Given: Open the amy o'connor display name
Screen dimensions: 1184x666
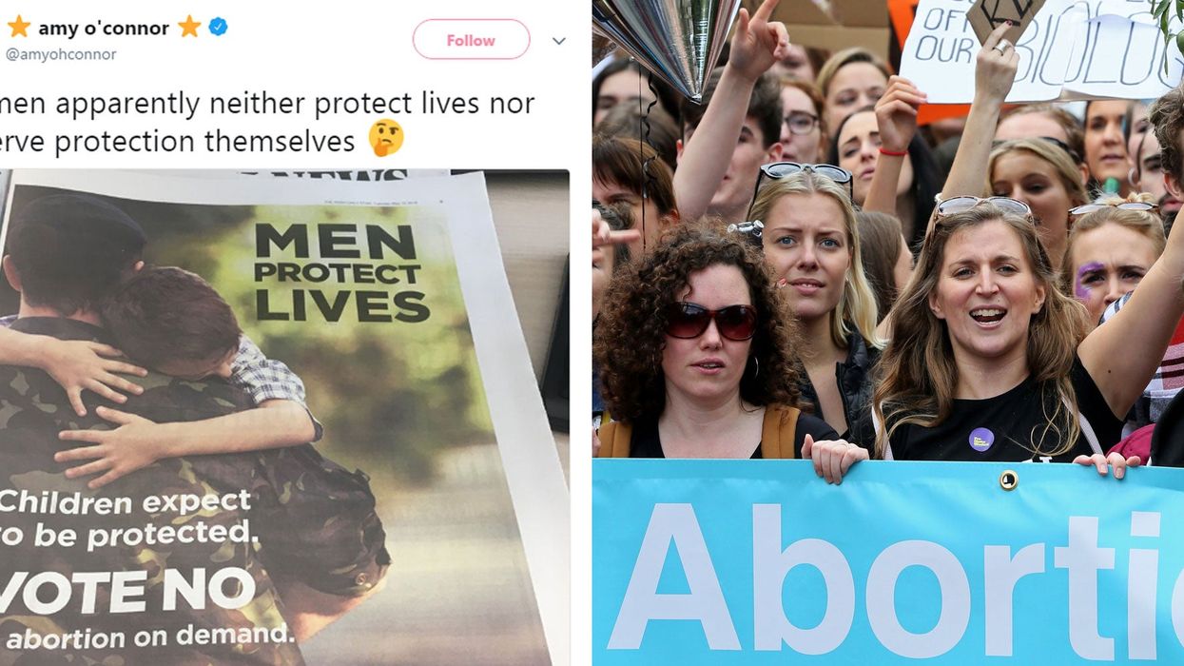Looking at the screenshot, I should click(x=104, y=28).
